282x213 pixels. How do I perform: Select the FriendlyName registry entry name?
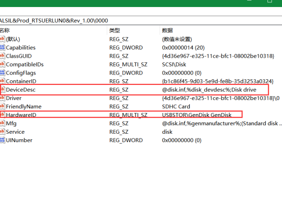coord(23,106)
